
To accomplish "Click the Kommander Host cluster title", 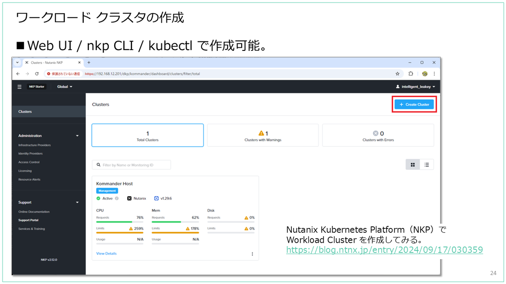I will click(114, 183).
